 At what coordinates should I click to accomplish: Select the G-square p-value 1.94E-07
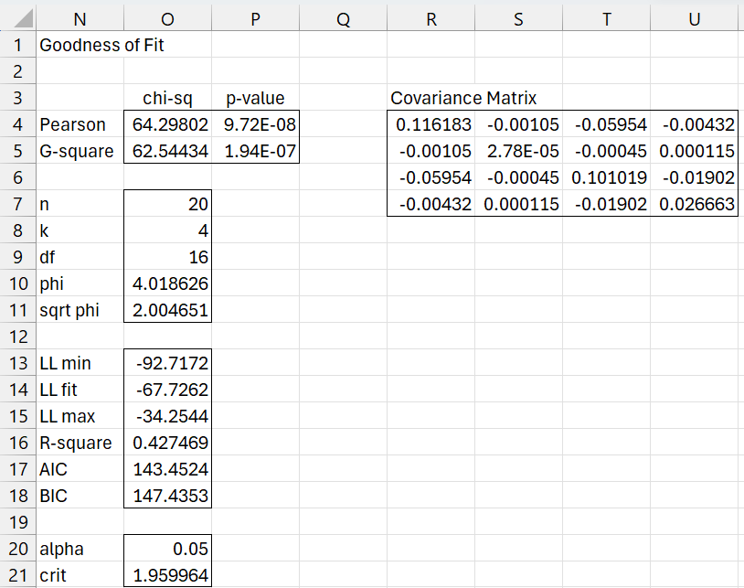point(256,151)
